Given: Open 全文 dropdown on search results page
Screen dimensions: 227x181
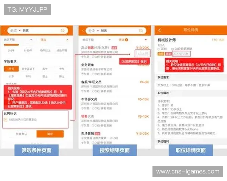Looking at the screenshot, I should click(93, 31).
